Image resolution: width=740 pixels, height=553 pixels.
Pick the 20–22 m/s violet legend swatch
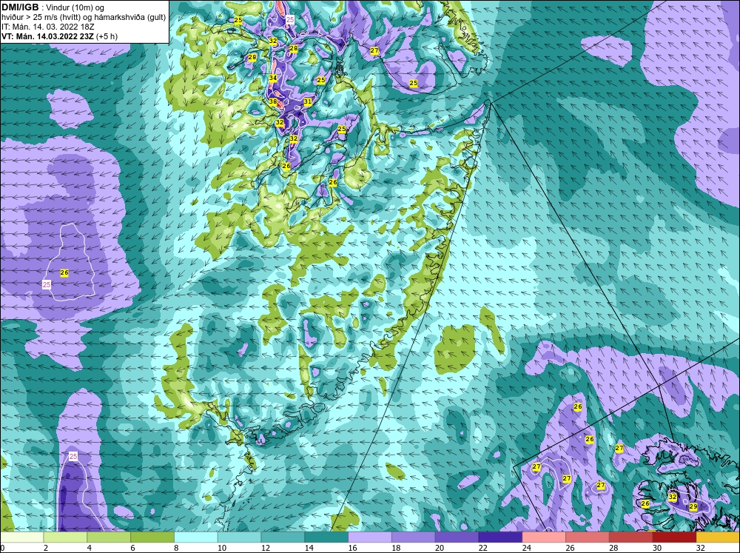[x=457, y=537]
